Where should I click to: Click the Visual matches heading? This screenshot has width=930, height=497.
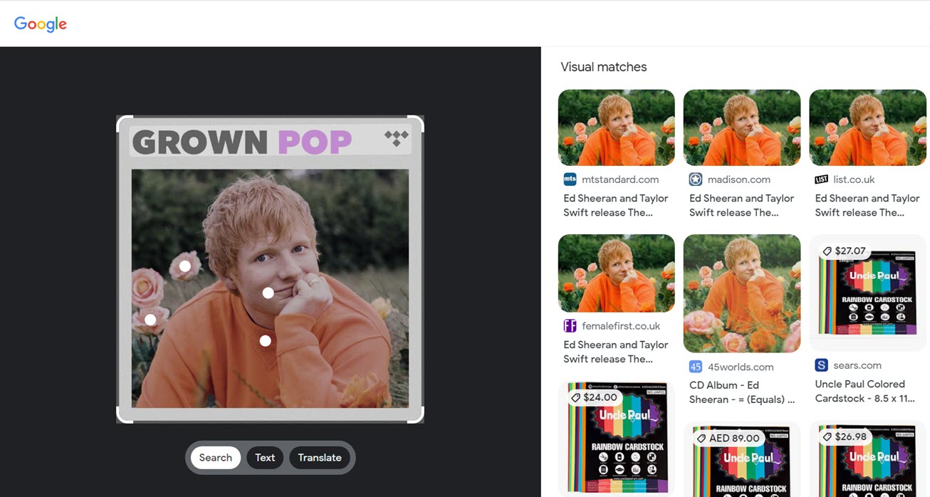tap(604, 67)
